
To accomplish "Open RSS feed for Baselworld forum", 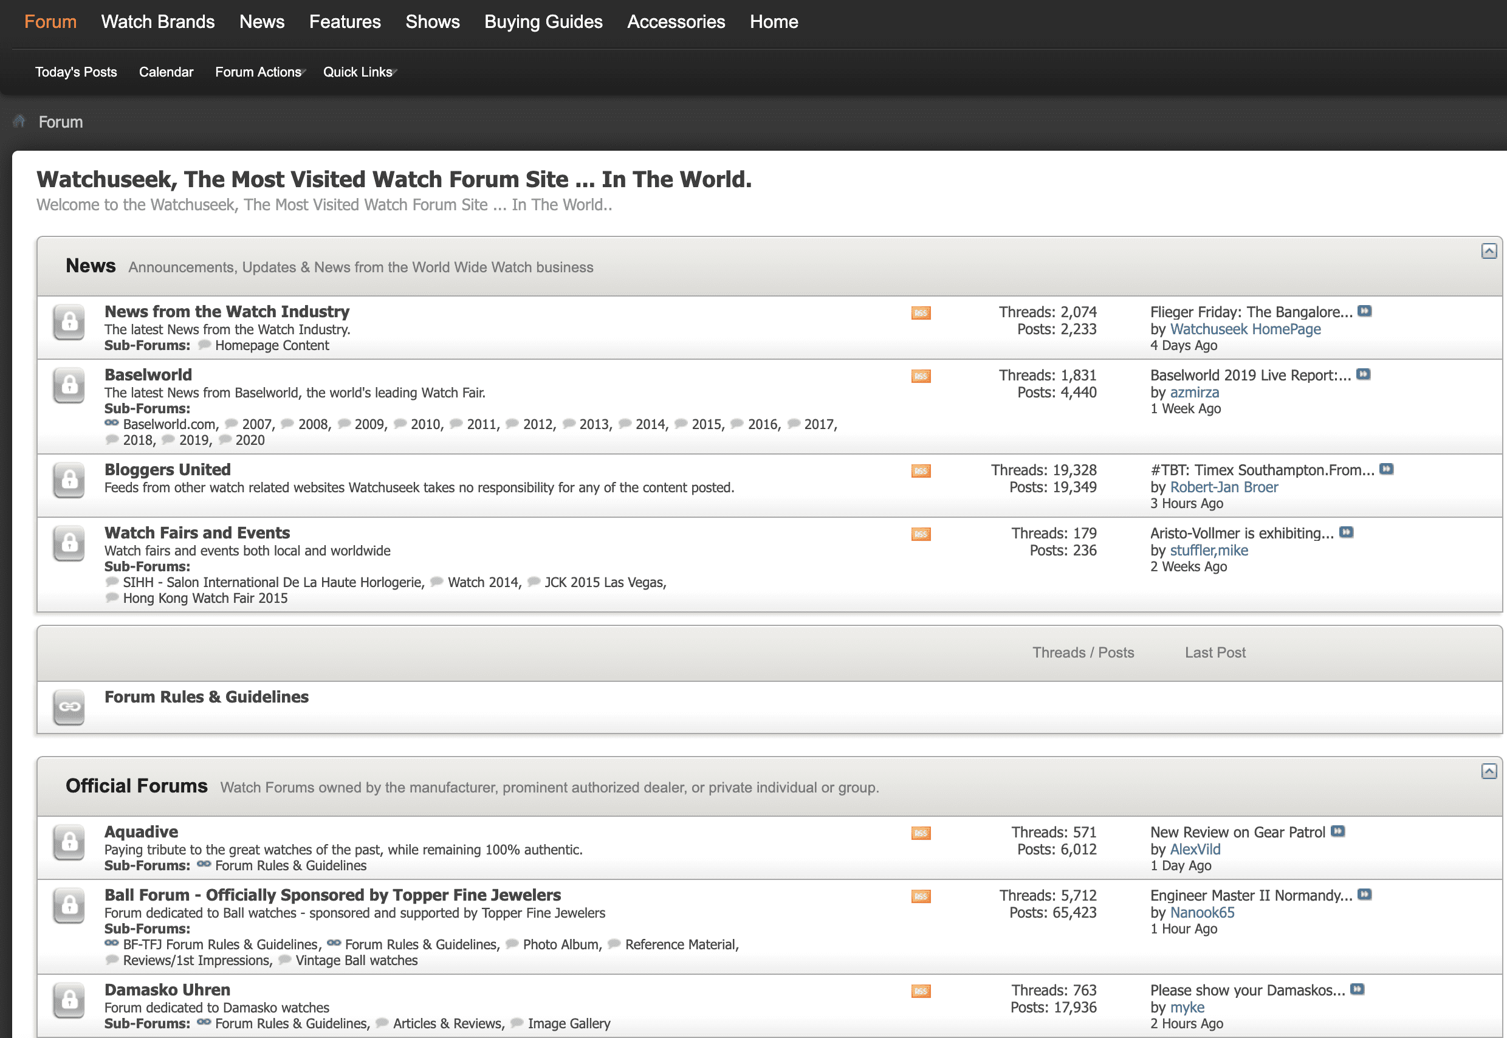I will [x=921, y=376].
